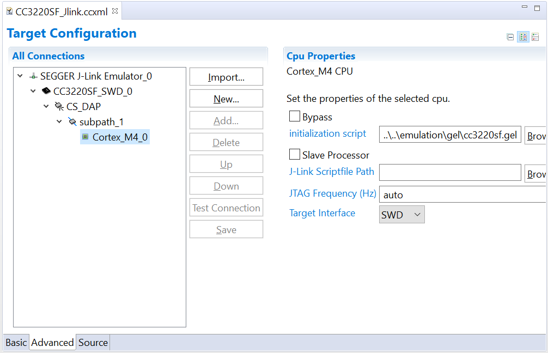This screenshot has width=548, height=353.
Task: Click the J-Link Scriptfile Path link label
Action: (x=332, y=172)
